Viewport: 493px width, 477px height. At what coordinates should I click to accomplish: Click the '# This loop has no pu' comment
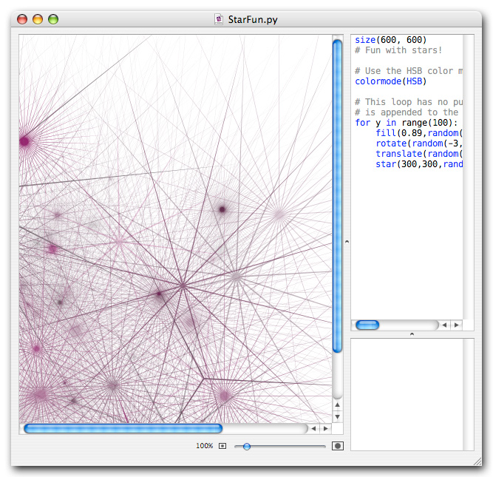click(409, 102)
